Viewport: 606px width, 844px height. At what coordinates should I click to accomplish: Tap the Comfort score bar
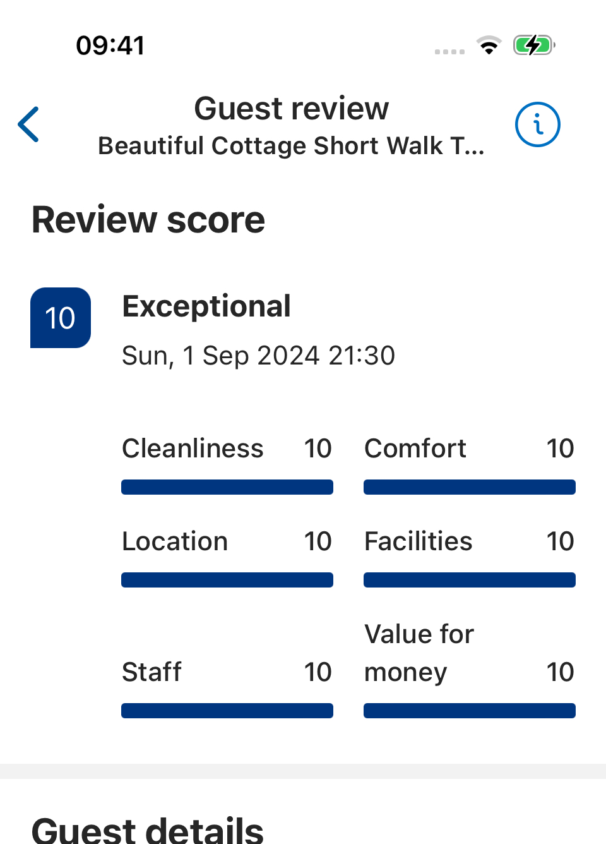point(470,487)
